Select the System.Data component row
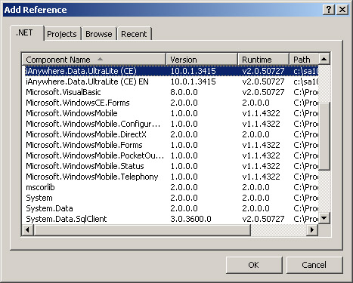353x283 pixels. tap(172, 208)
